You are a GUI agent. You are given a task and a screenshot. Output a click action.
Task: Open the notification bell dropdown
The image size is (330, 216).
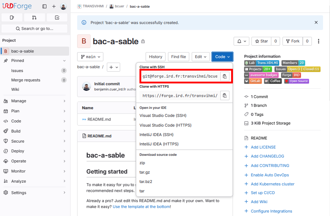click(241, 41)
